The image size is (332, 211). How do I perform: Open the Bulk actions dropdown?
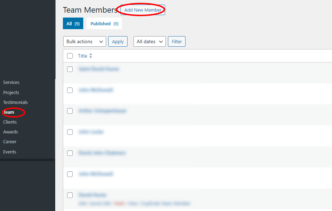[84, 41]
